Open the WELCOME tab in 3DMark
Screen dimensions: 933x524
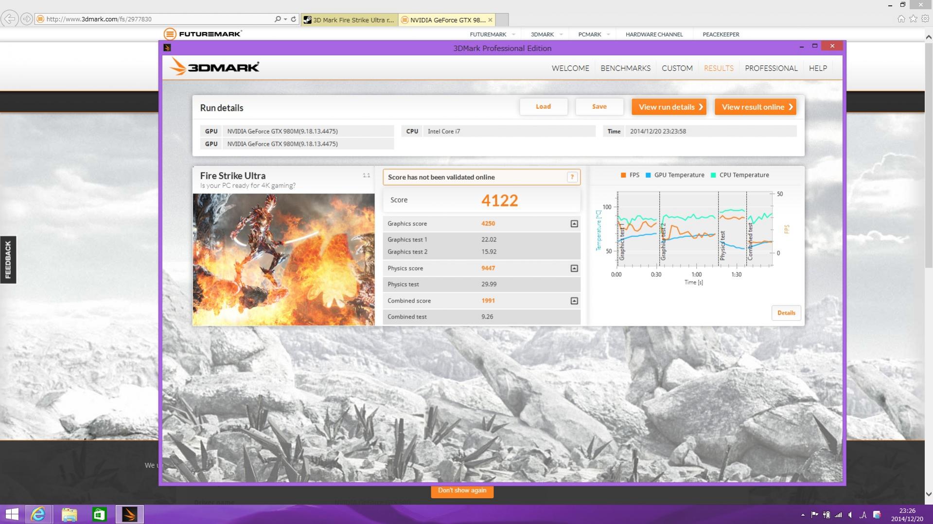click(x=570, y=68)
